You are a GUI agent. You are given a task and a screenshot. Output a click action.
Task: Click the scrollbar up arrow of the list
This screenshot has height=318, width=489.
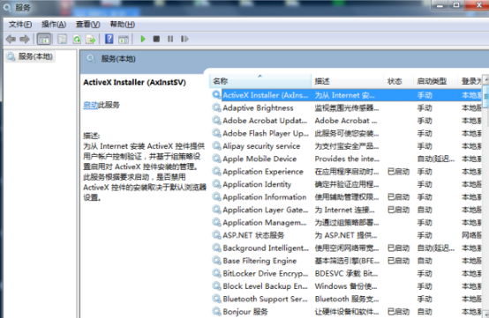point(485,79)
